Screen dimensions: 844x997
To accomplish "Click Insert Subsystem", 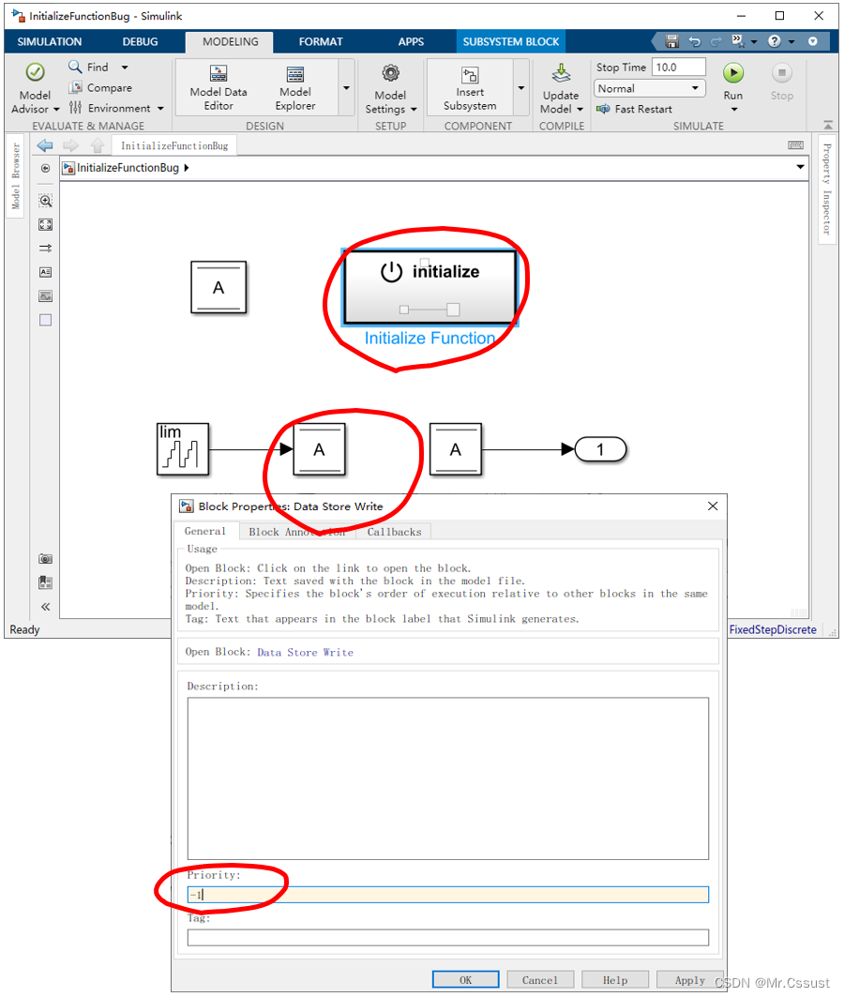I will click(470, 88).
